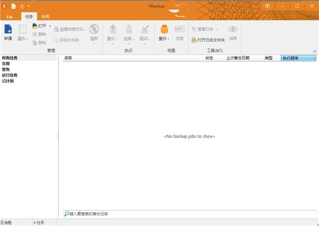Viewport: 319px width, 226px height.
Task: Expand the Test dropdown arrow
Action: click(145, 44)
